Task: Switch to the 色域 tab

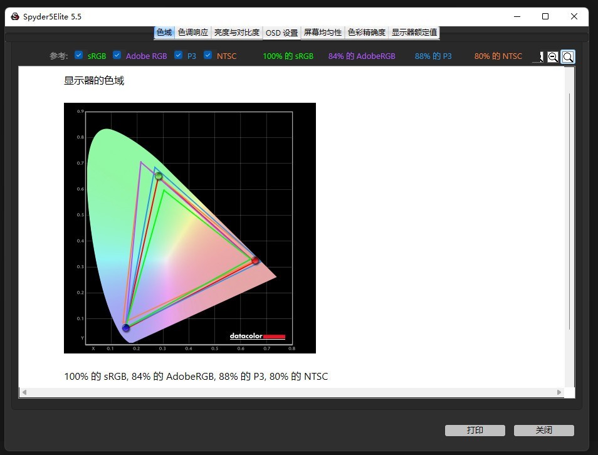Action: pyautogui.click(x=164, y=33)
